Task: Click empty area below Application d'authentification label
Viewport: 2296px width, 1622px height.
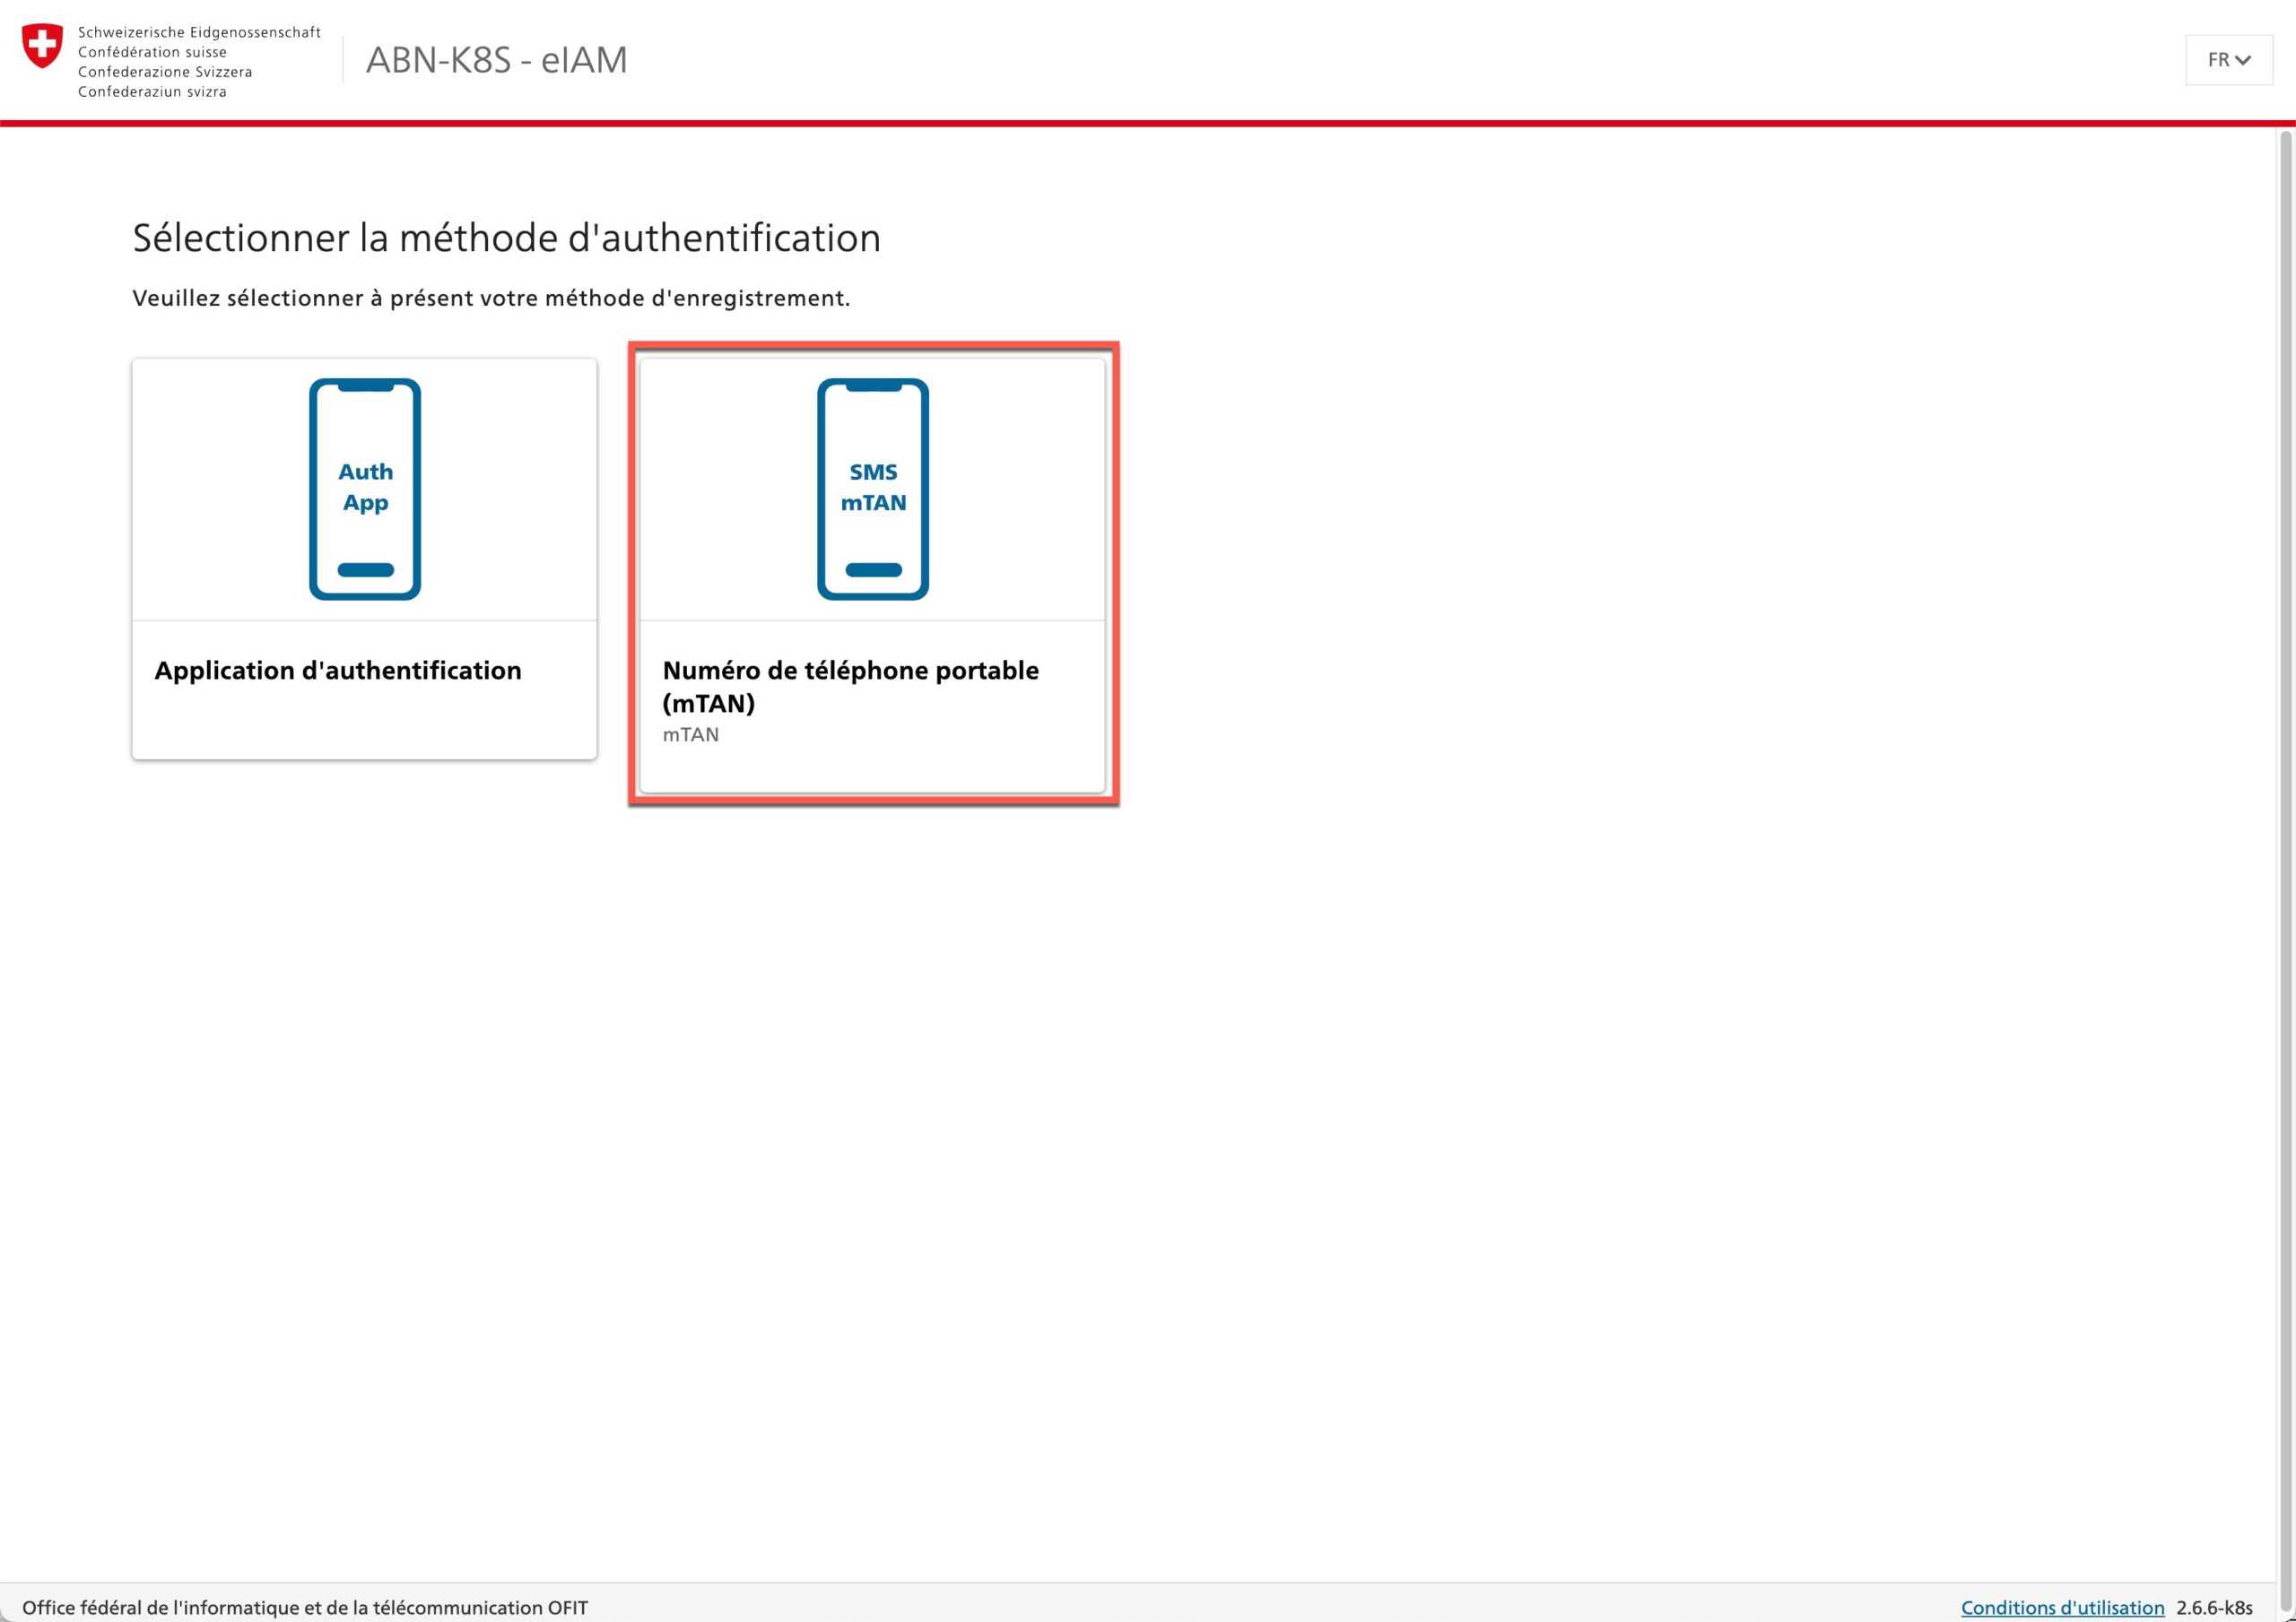Action: tap(364, 725)
